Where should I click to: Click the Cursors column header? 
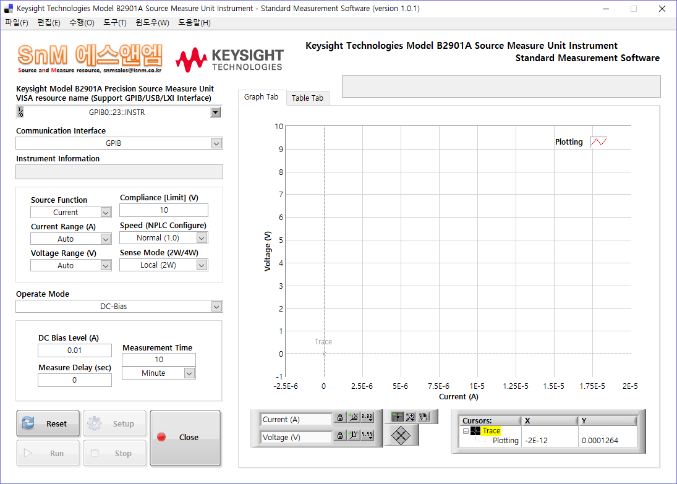[490, 420]
